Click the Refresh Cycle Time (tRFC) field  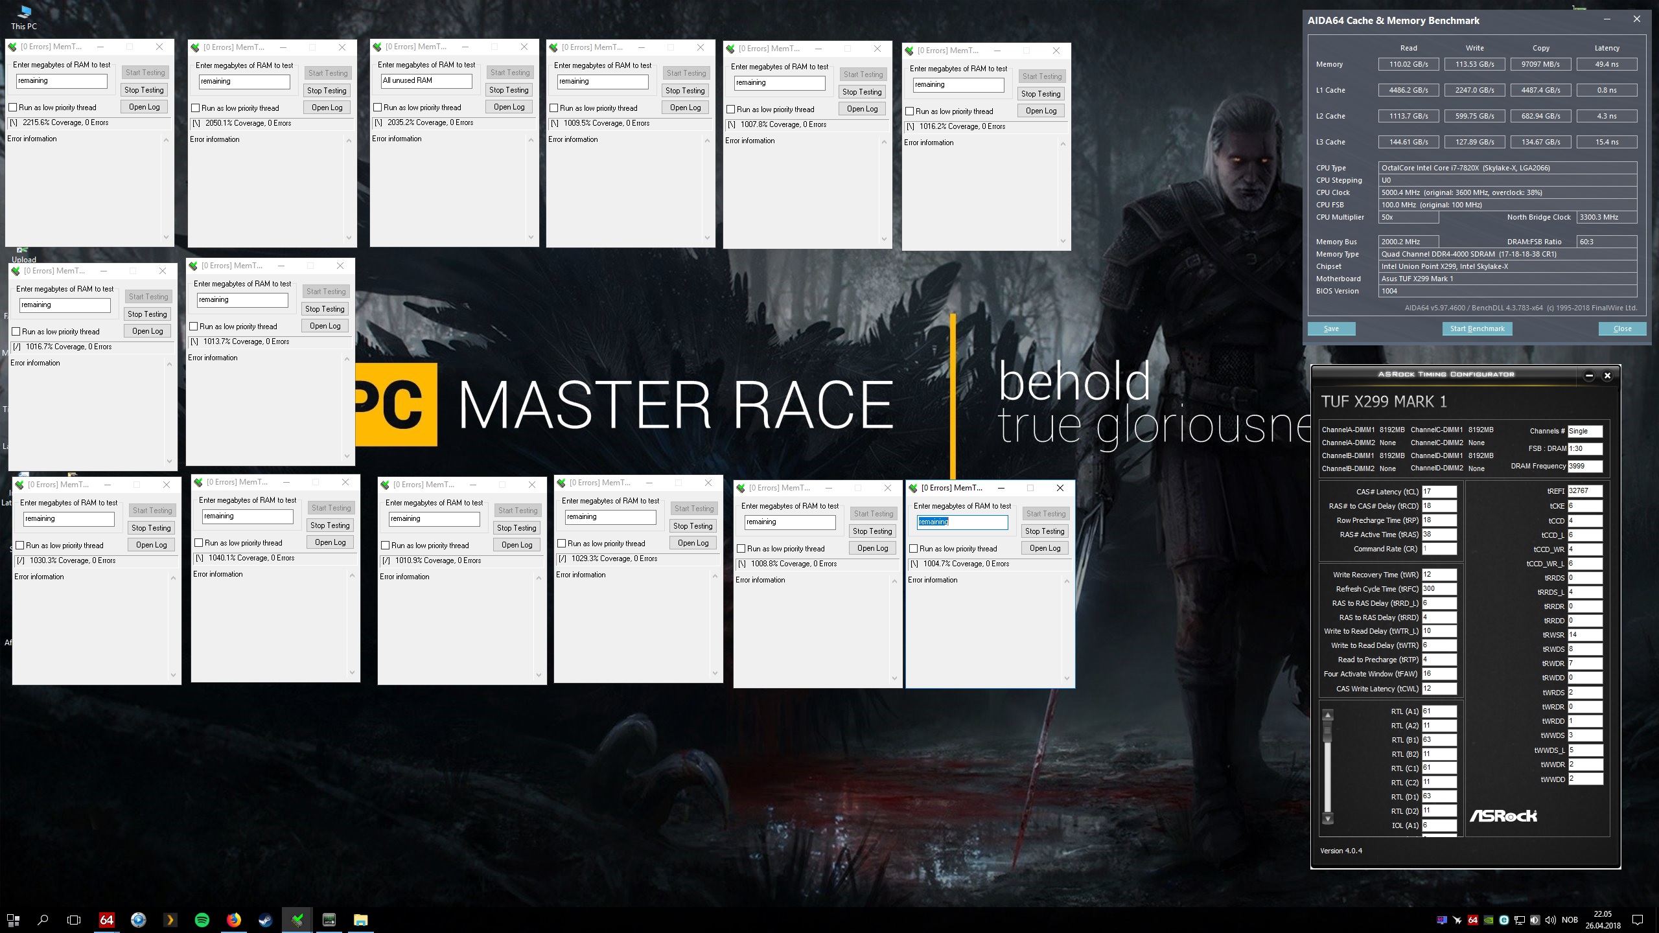pyautogui.click(x=1439, y=589)
